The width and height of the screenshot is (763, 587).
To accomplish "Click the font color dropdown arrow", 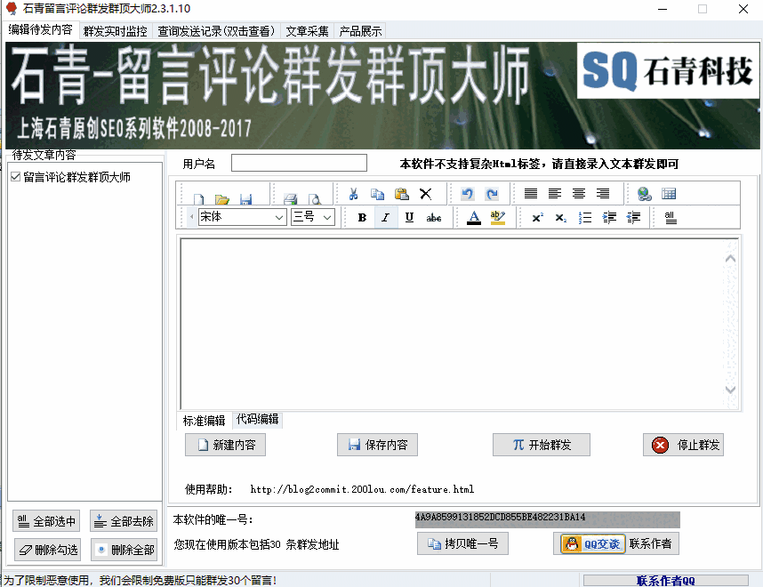I will [480, 220].
